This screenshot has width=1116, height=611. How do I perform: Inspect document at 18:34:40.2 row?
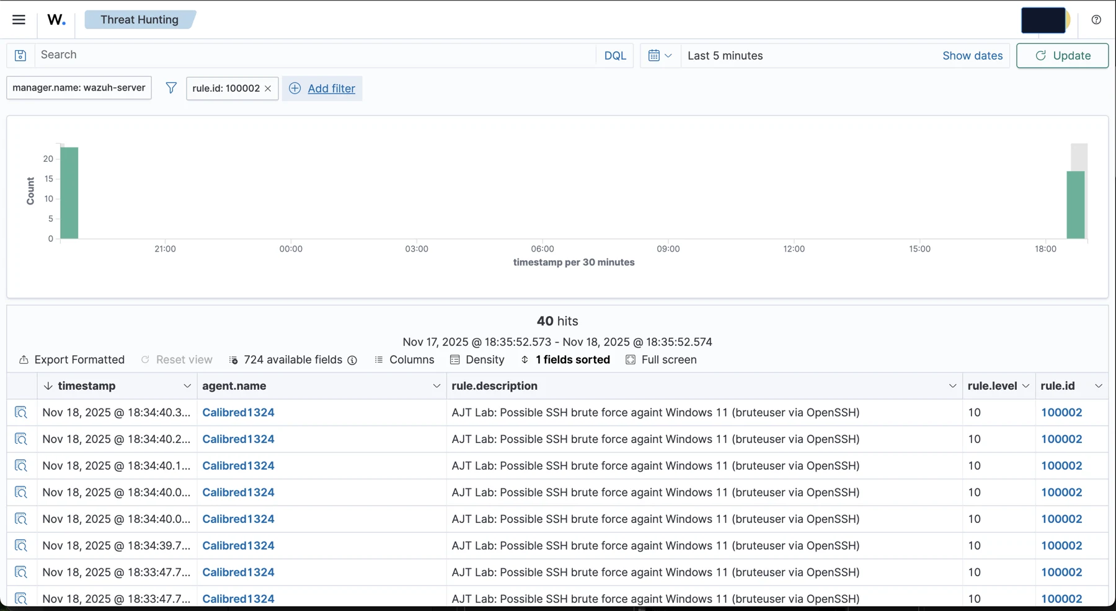pyautogui.click(x=21, y=439)
